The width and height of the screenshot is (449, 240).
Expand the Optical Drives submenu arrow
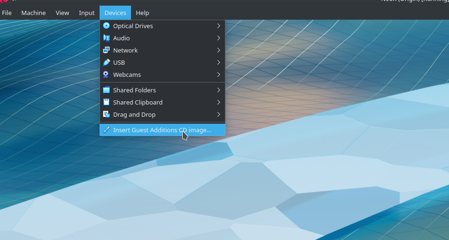(x=218, y=26)
